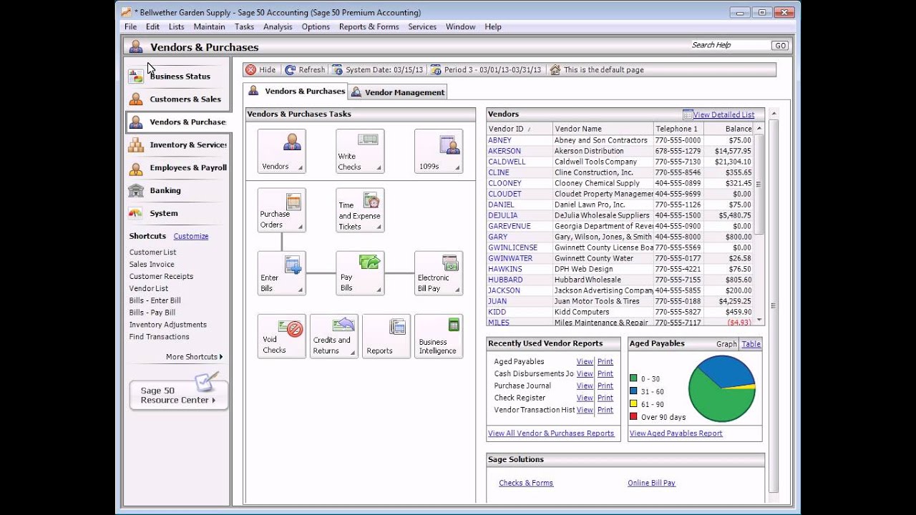Print the Cash Disbursements Journal report
This screenshot has width=916, height=515.
tap(605, 374)
